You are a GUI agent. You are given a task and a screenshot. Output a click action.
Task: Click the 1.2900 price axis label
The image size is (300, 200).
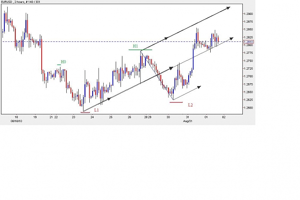[x=249, y=14]
